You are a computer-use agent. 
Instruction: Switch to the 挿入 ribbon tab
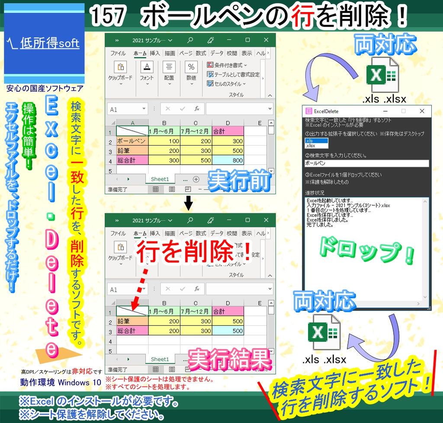(x=156, y=53)
